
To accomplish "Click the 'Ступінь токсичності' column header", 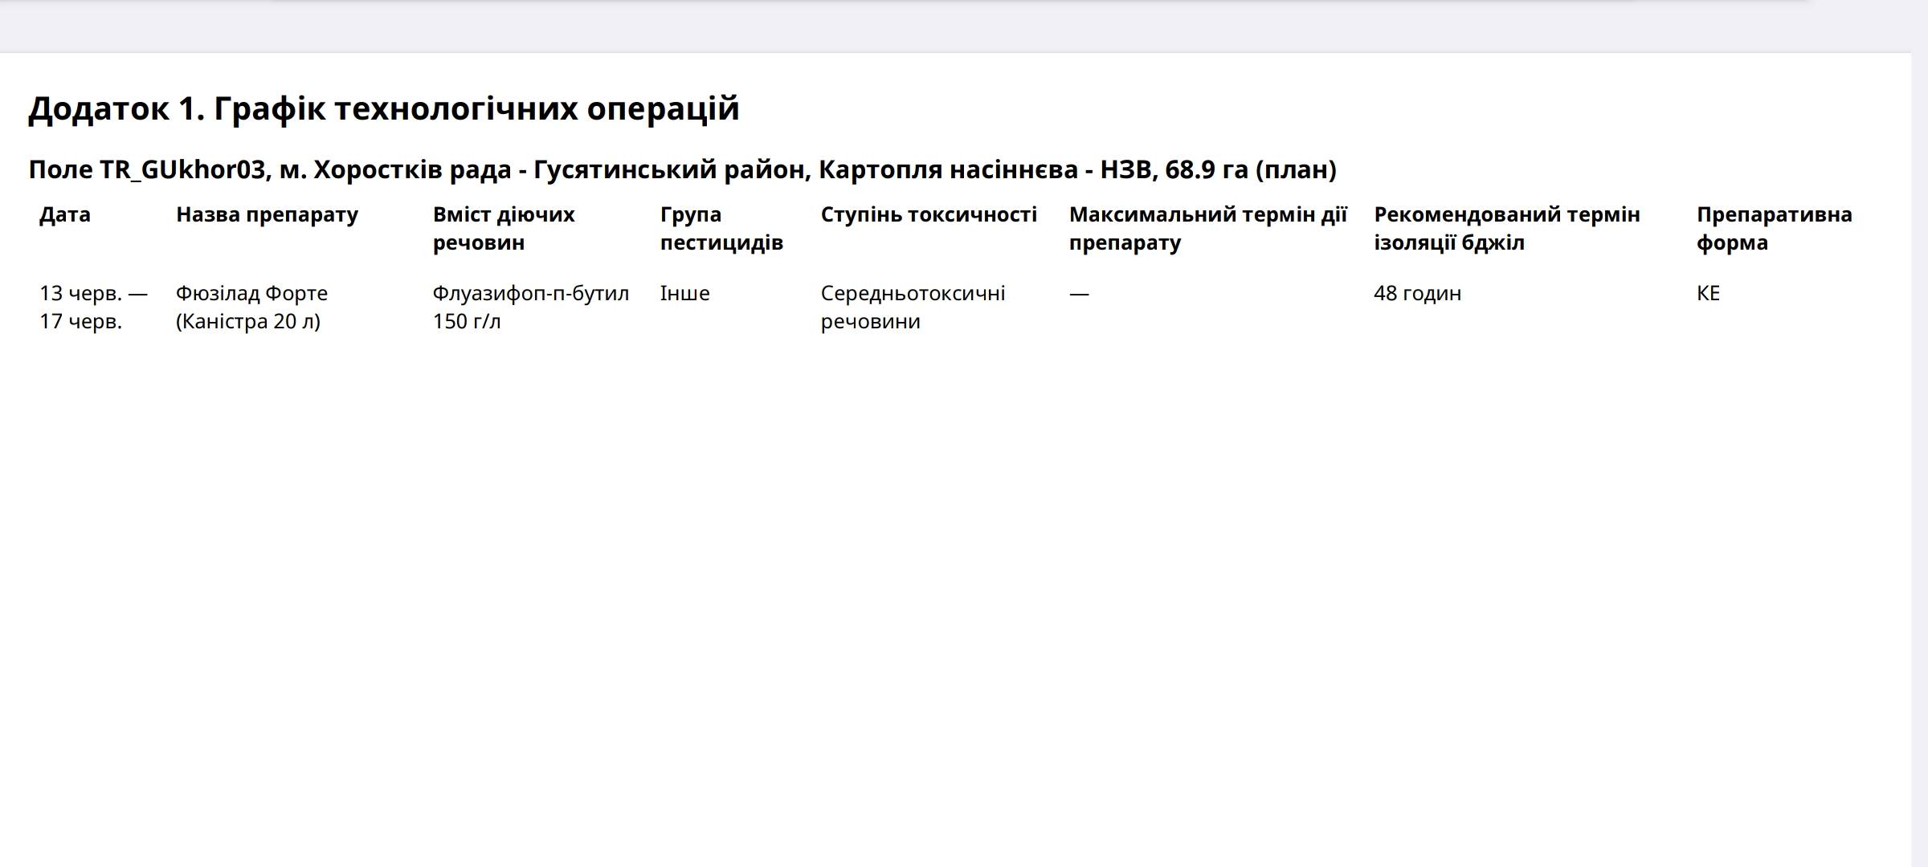I will (929, 214).
